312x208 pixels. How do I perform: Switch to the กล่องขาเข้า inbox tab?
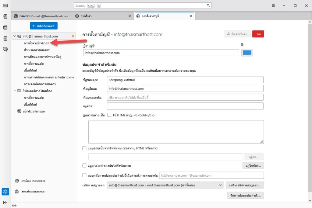coord(41,16)
